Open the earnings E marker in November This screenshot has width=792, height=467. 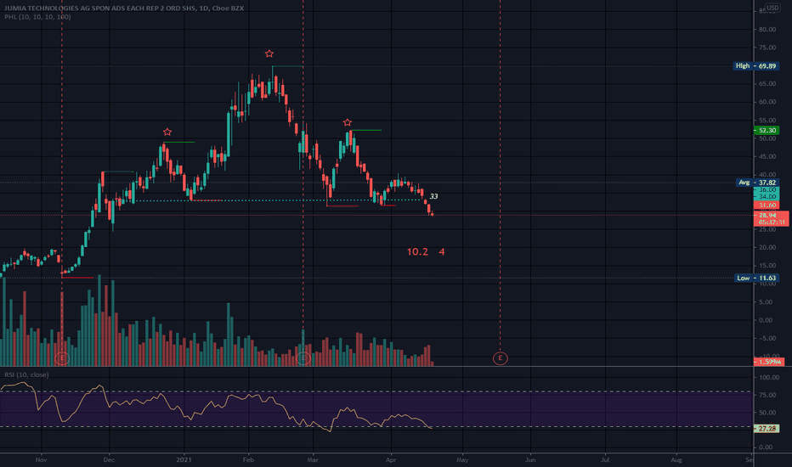coord(62,358)
